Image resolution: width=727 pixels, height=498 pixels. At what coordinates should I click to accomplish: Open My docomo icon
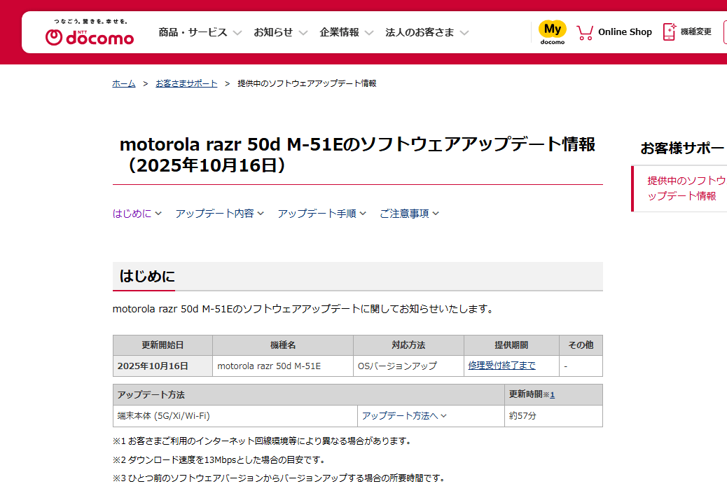coord(552,32)
